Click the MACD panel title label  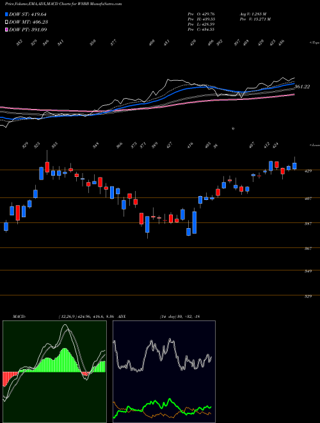(19, 317)
